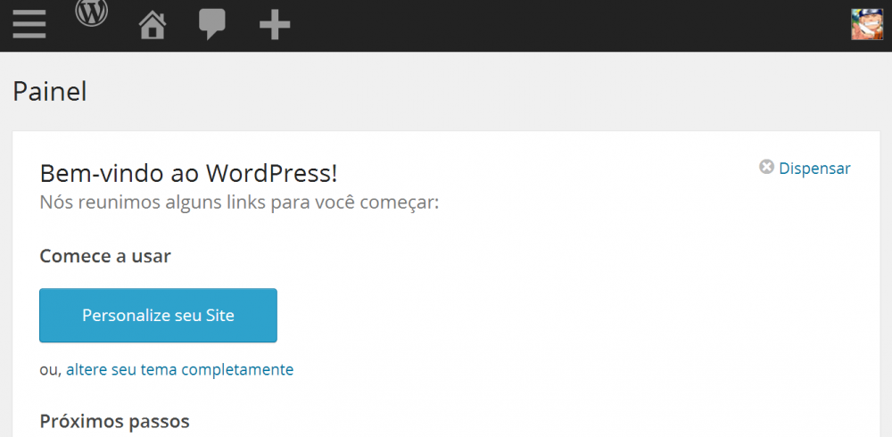Image resolution: width=892 pixels, height=437 pixels.
Task: Click the word ou before the theme link
Action: [x=50, y=370]
